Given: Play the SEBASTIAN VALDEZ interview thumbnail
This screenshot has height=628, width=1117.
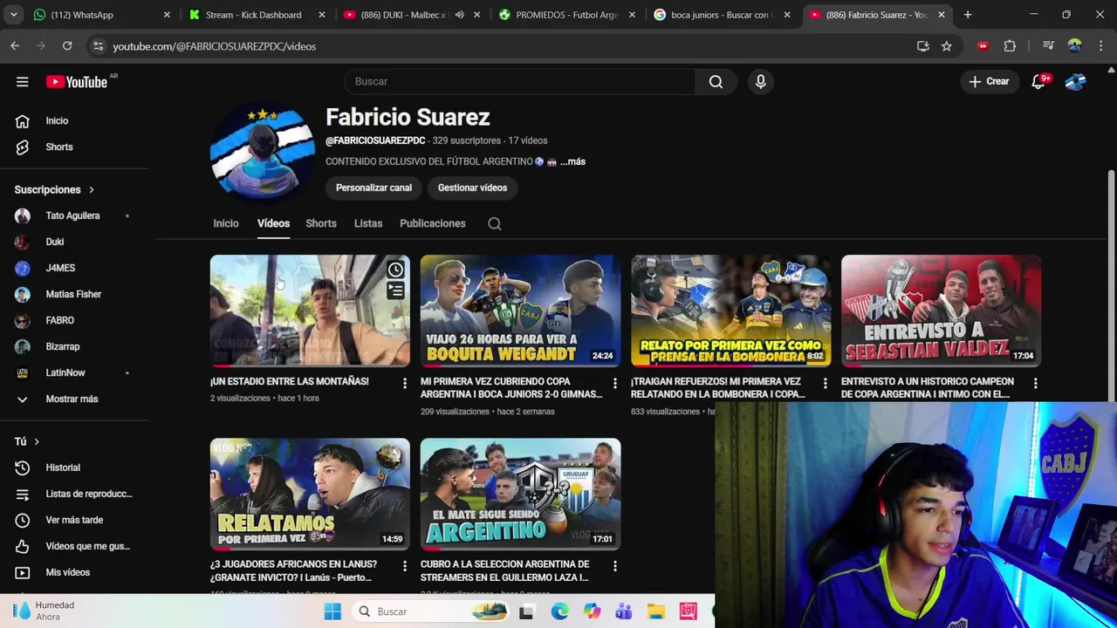Looking at the screenshot, I should click(941, 311).
